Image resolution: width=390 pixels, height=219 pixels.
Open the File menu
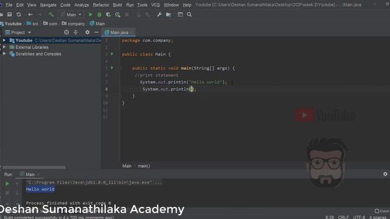click(9, 5)
